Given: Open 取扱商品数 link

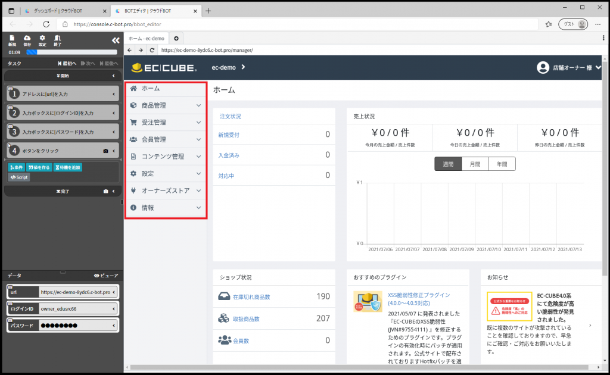Looking at the screenshot, I should coord(246,319).
